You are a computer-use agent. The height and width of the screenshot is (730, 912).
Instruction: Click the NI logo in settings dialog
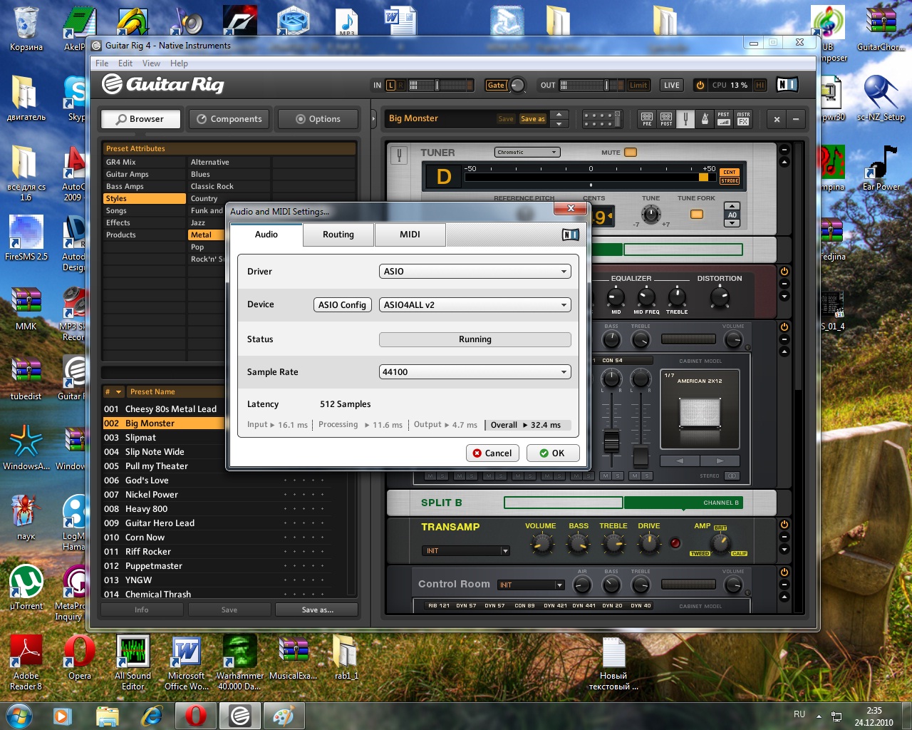click(x=571, y=235)
